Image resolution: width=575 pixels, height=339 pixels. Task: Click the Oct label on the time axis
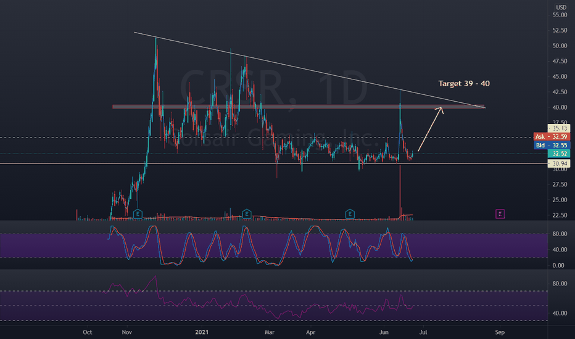tap(87, 332)
